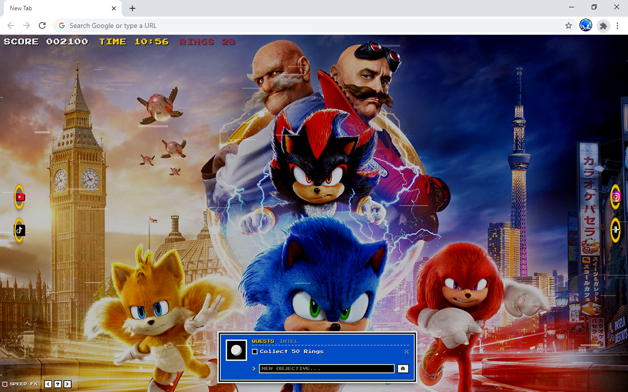Select the New Tab browser tab
Image resolution: width=628 pixels, height=392 pixels.
[62, 8]
